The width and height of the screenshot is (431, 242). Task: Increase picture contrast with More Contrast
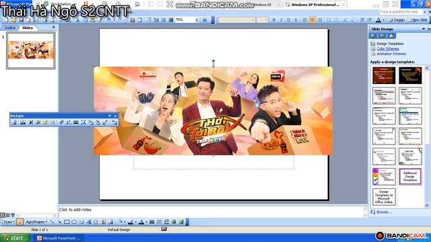pos(30,122)
